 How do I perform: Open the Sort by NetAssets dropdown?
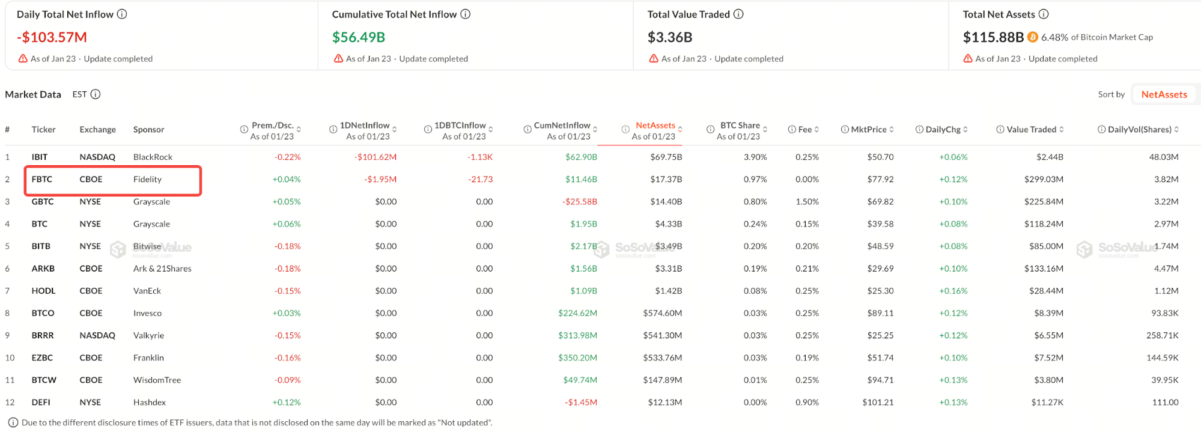coord(1164,94)
